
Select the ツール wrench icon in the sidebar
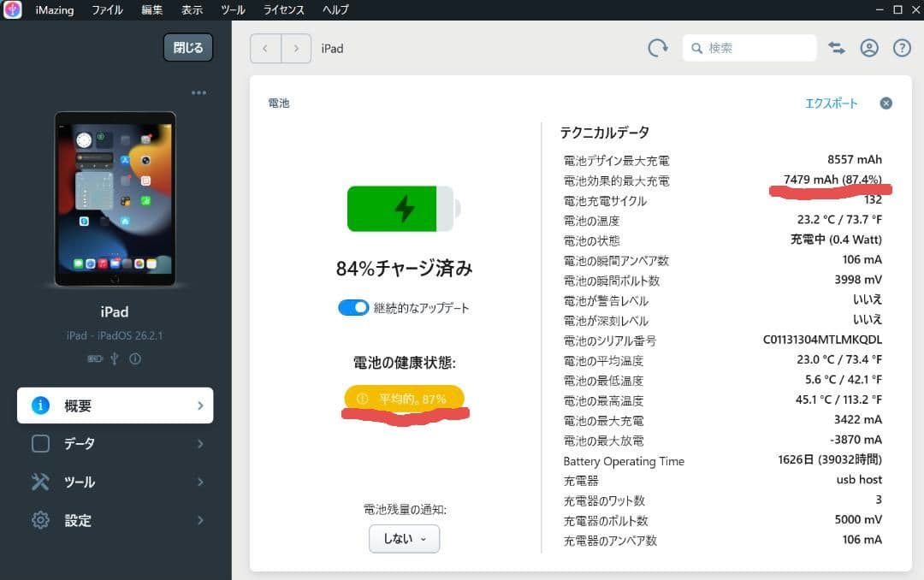click(40, 482)
